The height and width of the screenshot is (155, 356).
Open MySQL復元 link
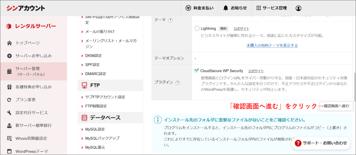click(95, 147)
